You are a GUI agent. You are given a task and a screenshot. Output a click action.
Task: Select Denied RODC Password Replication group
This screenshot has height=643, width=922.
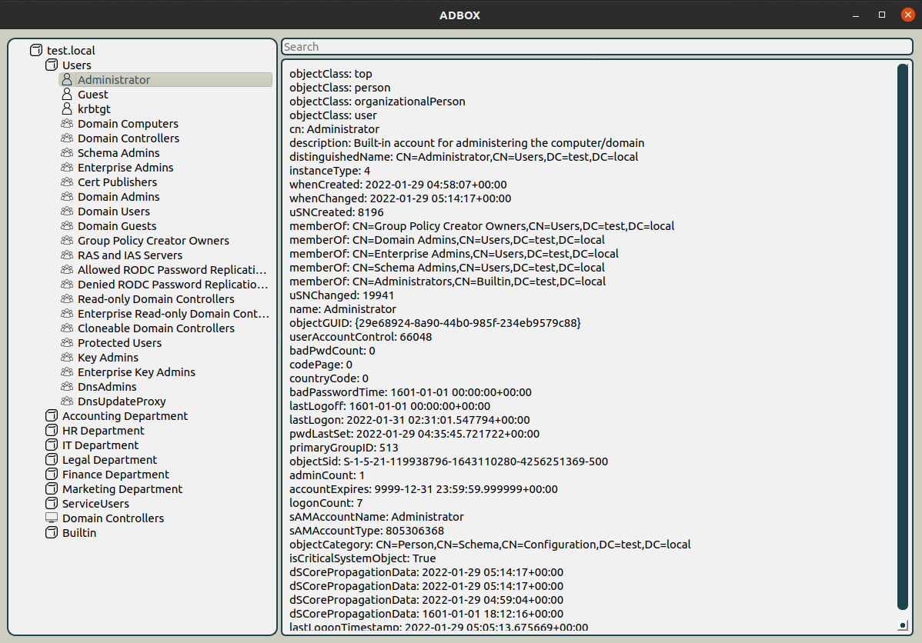pyautogui.click(x=172, y=285)
